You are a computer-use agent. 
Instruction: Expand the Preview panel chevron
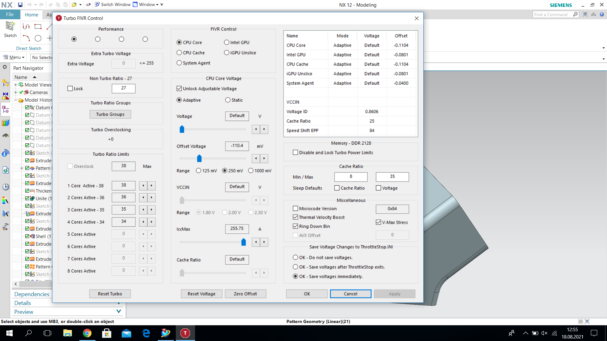click(x=119, y=312)
